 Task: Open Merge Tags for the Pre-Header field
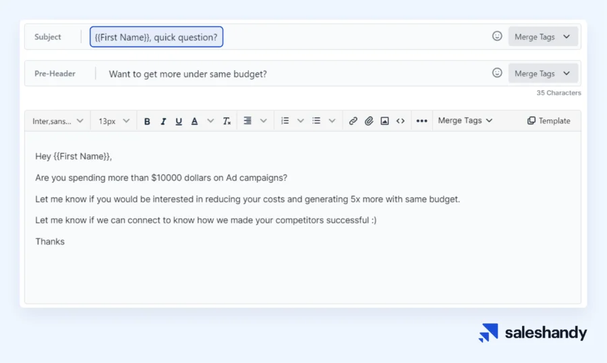click(x=542, y=74)
